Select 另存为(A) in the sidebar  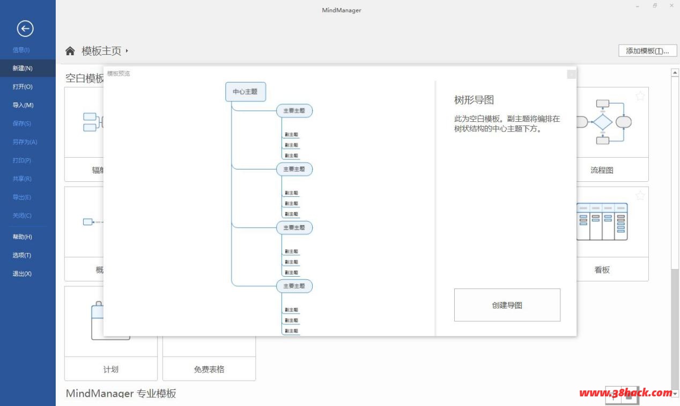point(28,142)
